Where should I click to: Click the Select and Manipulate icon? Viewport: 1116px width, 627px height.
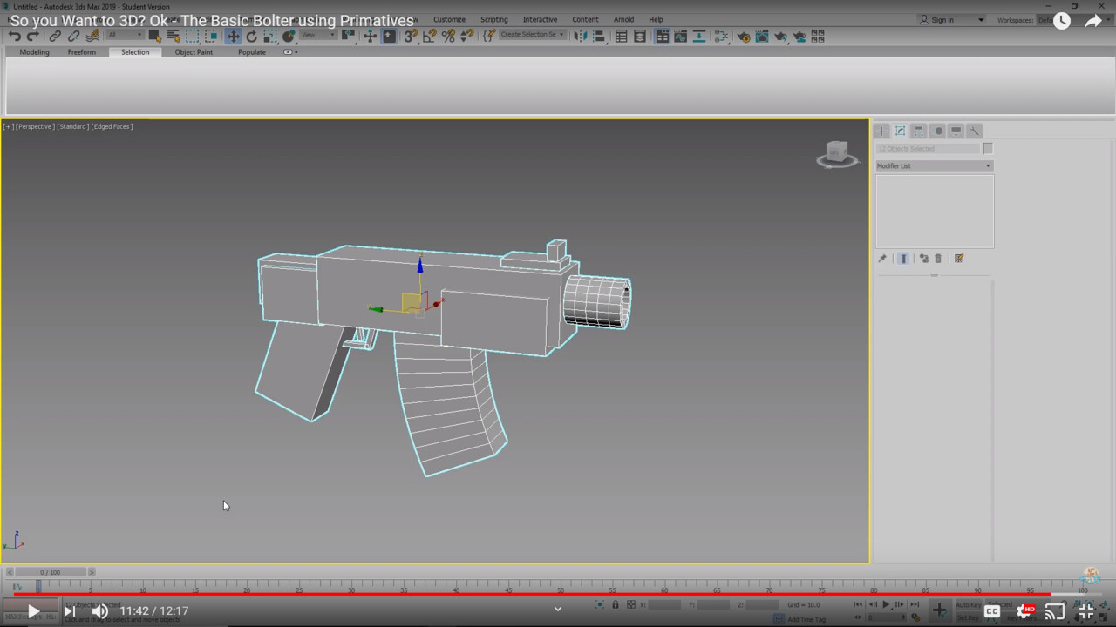coord(370,36)
